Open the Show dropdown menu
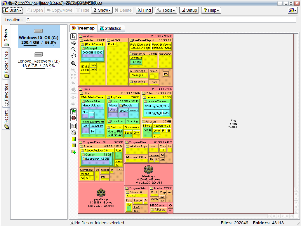301x226 pixels. click(102, 10)
